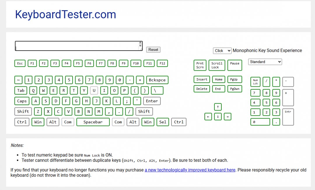Image resolution: width=315 pixels, height=190 pixels.
Task: Tap the G key
Action: [x=76, y=101]
